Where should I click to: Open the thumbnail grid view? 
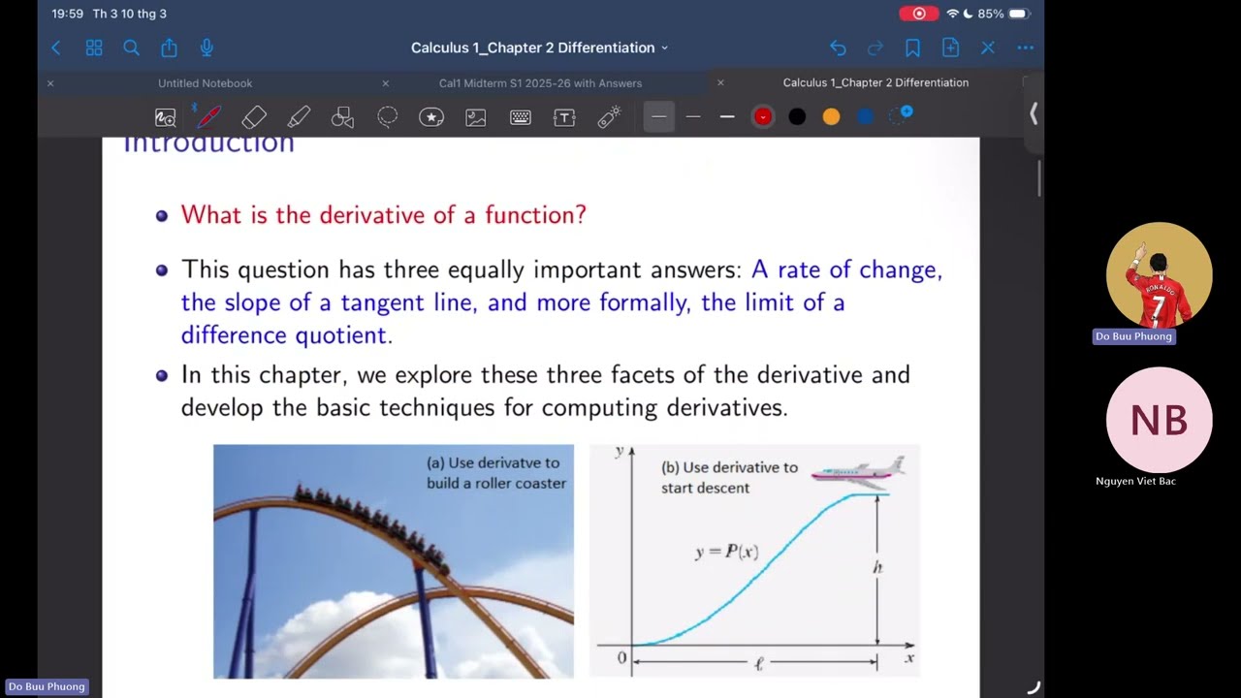(94, 48)
